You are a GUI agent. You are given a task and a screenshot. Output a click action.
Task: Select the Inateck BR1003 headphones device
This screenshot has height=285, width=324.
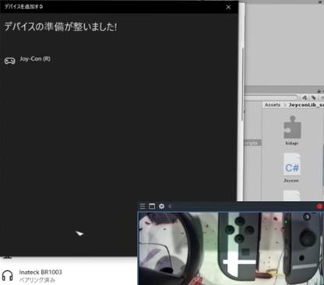[x=33, y=276]
